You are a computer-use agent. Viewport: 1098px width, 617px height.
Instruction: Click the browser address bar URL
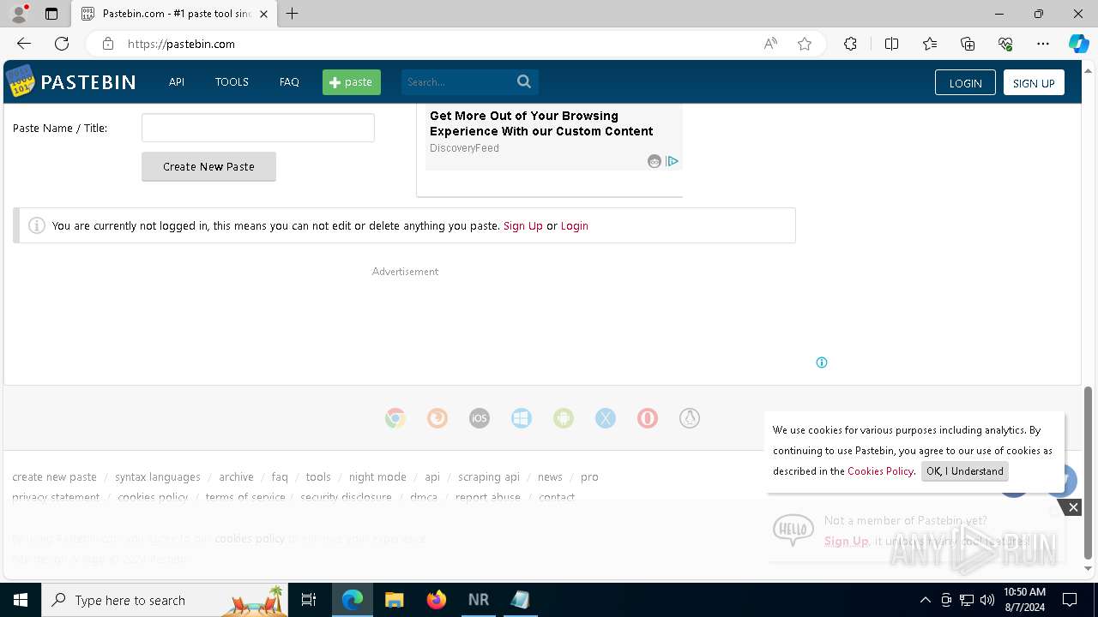(181, 44)
